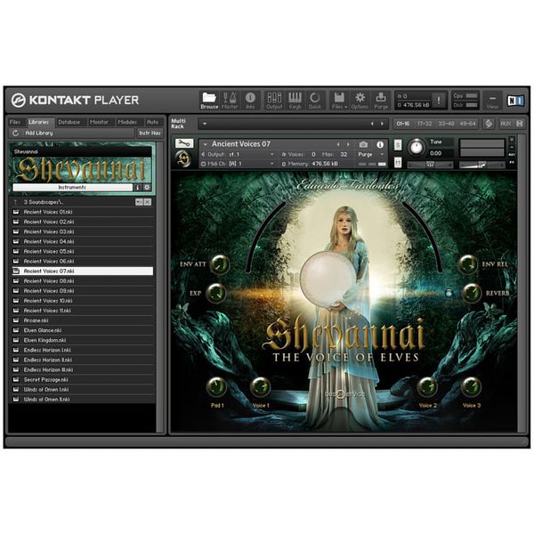Screen dimensions: 534x534
Task: Click the ENV ATT knob
Action: point(220,264)
